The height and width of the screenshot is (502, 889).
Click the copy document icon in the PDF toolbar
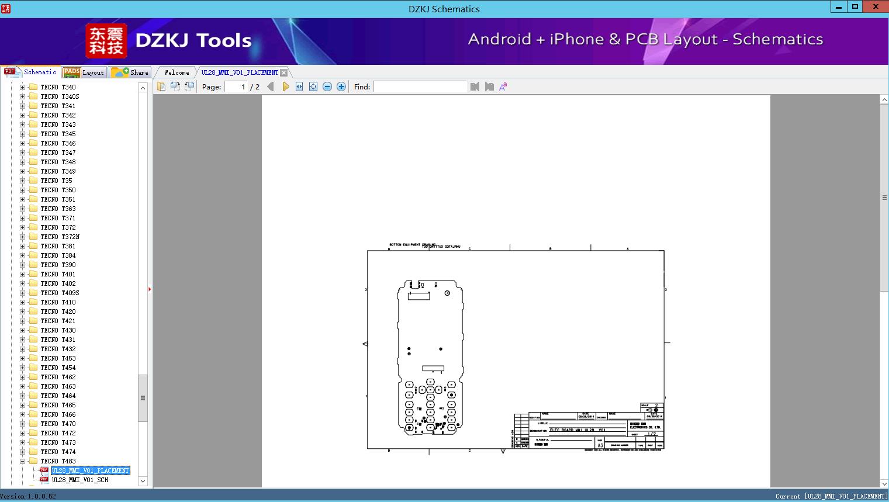point(161,86)
